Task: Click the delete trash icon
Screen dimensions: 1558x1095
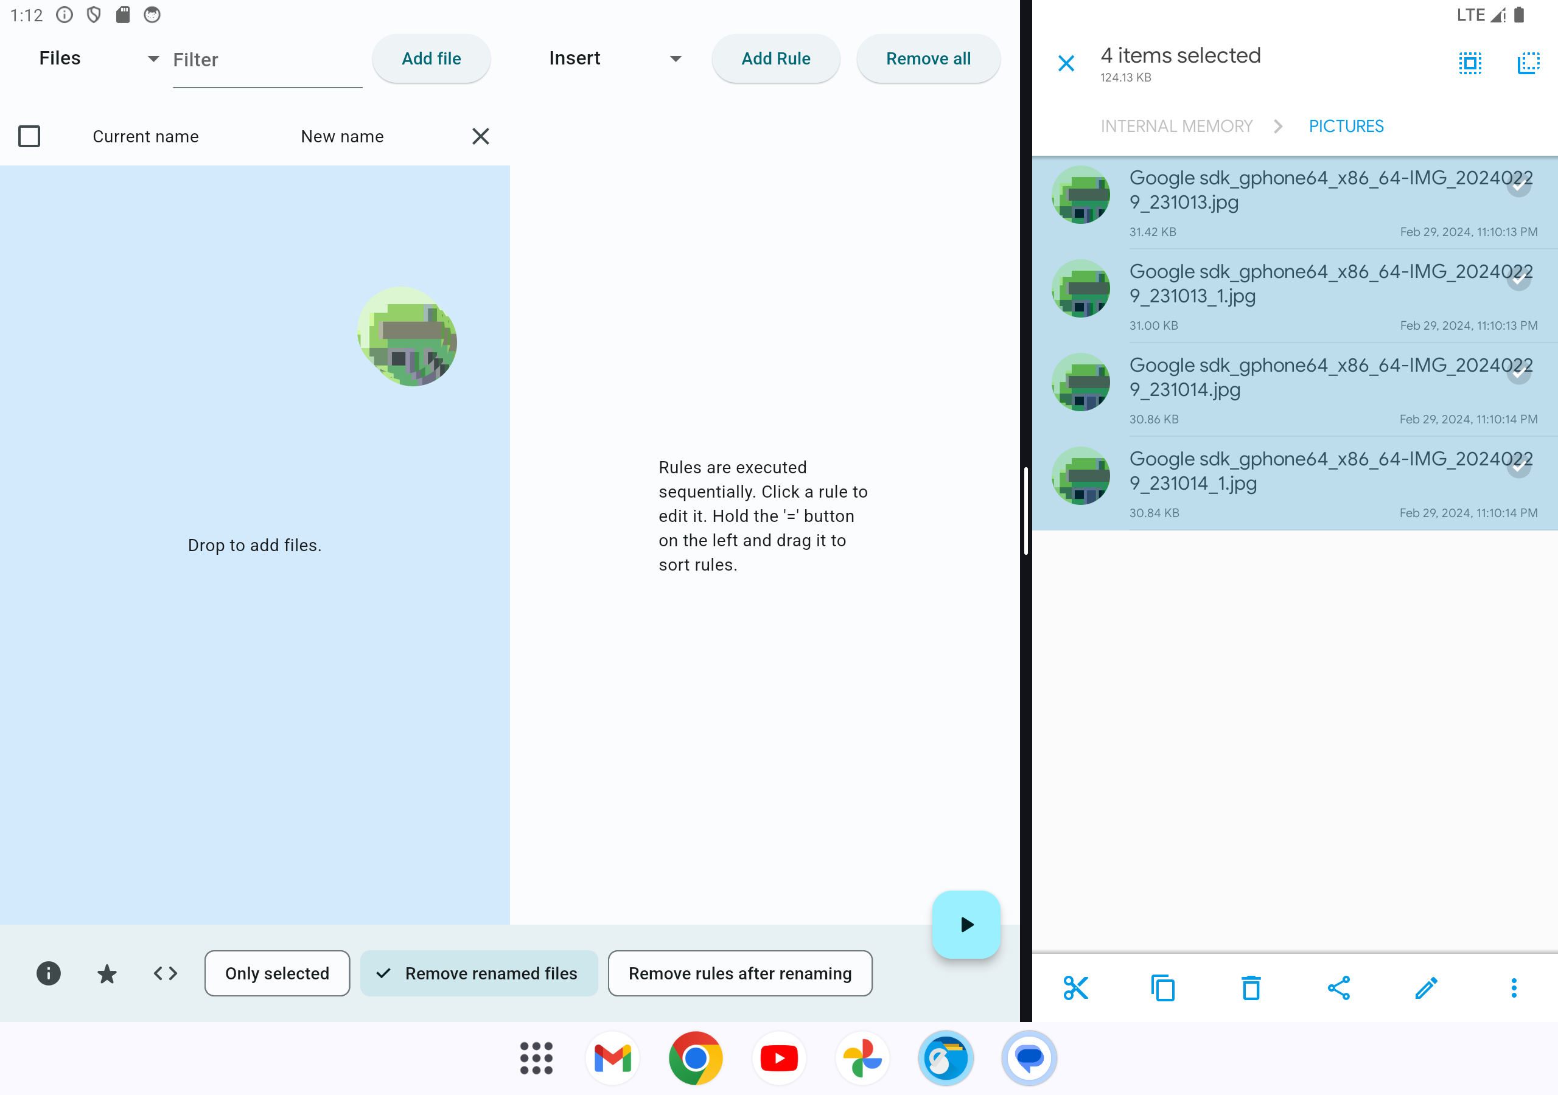Action: click(1251, 988)
